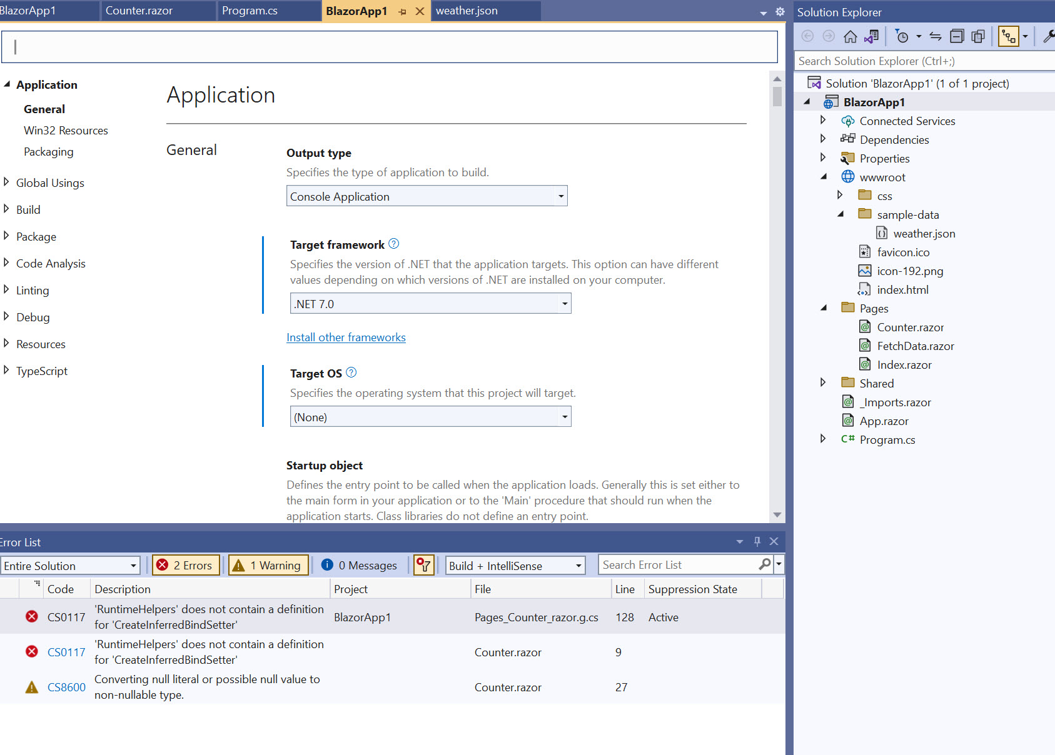Image resolution: width=1055 pixels, height=755 pixels.
Task: Pin the Error List panel
Action: [x=757, y=541]
